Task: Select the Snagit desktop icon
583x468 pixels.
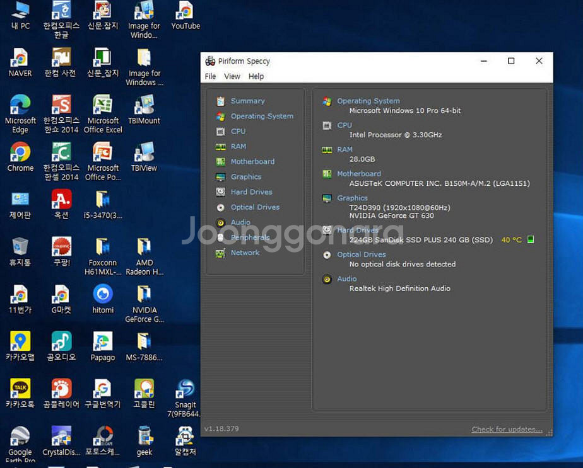Action: 185,398
